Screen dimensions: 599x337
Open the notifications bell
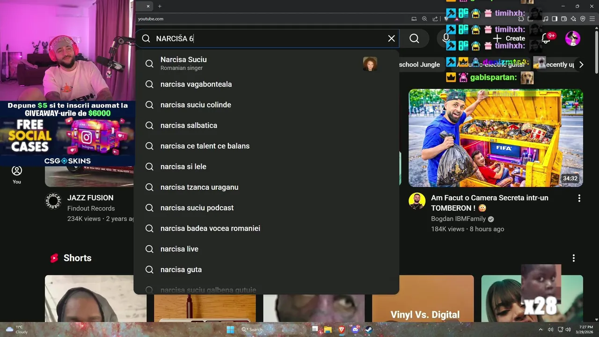546,38
